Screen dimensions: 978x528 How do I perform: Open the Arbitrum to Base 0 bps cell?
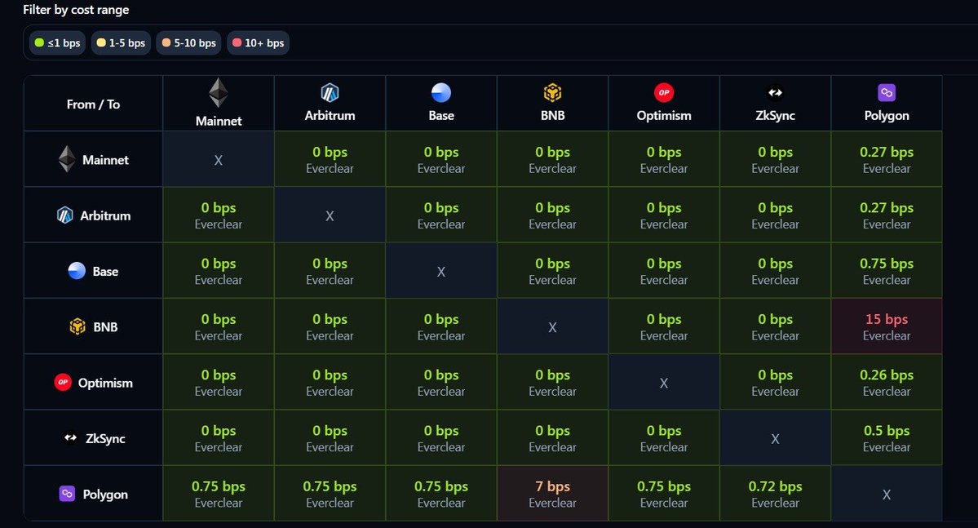pyautogui.click(x=441, y=215)
